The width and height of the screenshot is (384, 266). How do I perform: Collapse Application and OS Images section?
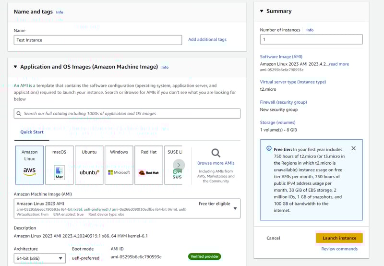pos(15,67)
